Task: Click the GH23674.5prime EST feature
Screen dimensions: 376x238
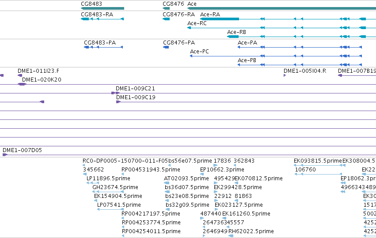Action: 108,192
